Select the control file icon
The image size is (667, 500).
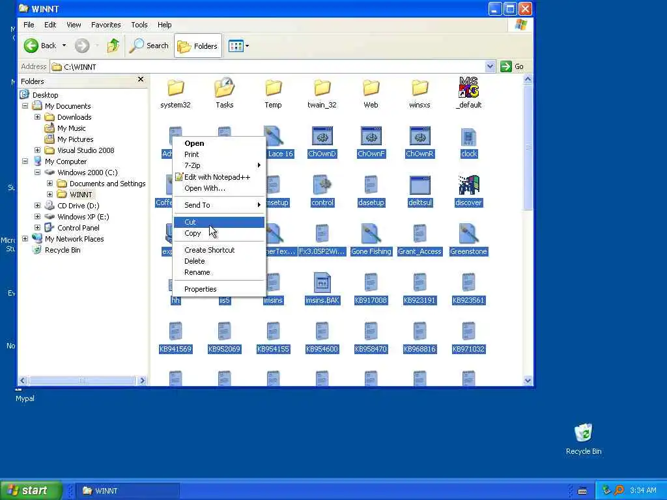coord(322,186)
